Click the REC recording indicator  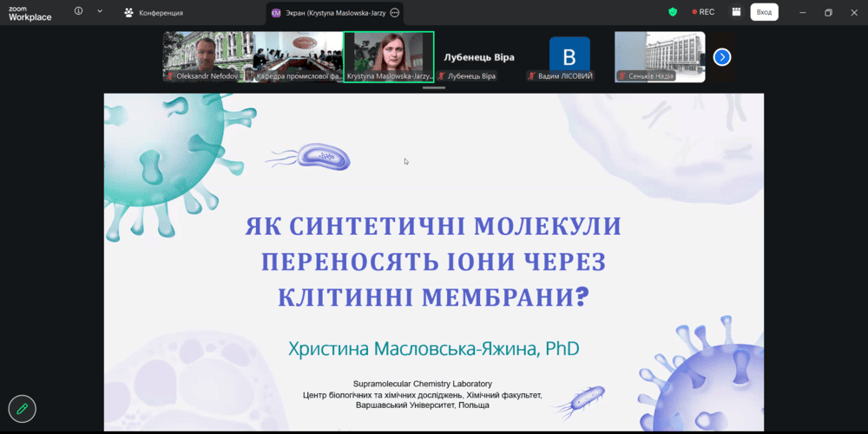(703, 12)
